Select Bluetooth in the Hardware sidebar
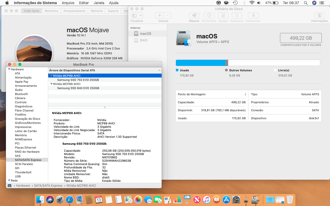Screen dimensions: 330x206 21,94
